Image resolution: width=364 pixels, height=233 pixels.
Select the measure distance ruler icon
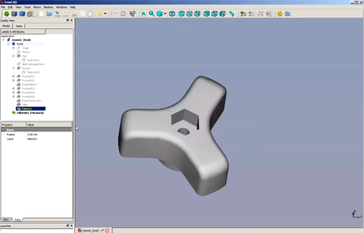click(x=231, y=14)
